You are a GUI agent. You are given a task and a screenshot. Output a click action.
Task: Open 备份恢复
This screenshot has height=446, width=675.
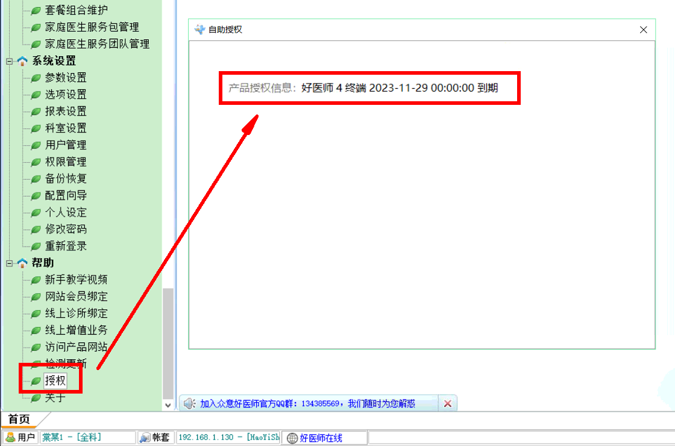[66, 178]
